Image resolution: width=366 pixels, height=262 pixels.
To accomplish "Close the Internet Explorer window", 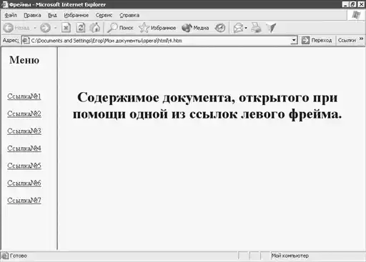I will [x=360, y=4].
